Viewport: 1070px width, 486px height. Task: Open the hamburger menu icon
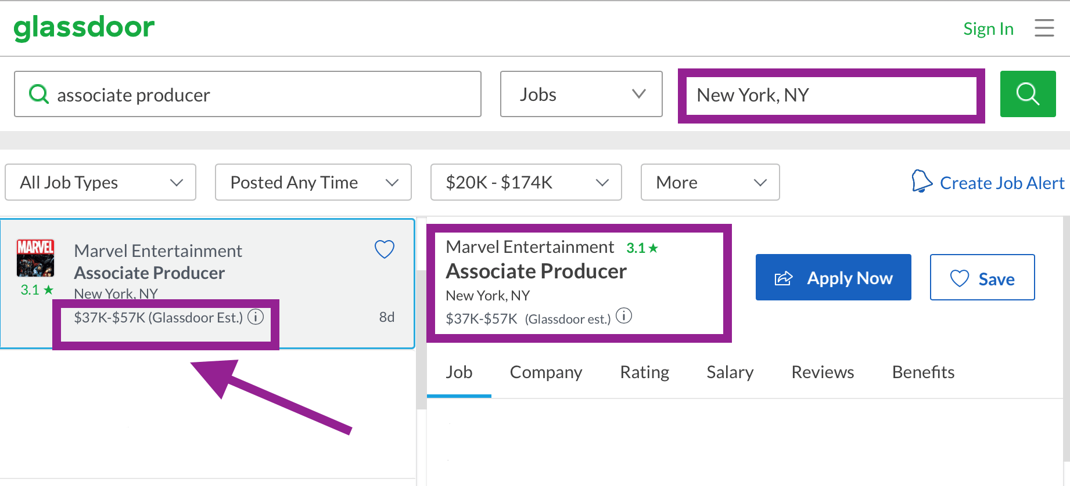click(x=1044, y=28)
